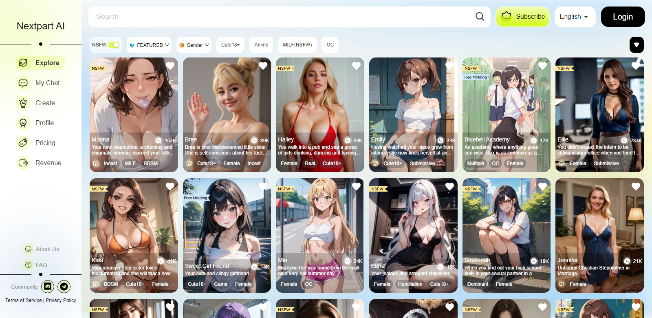
Task: Click chat count icon on Marina card
Action: [158, 140]
